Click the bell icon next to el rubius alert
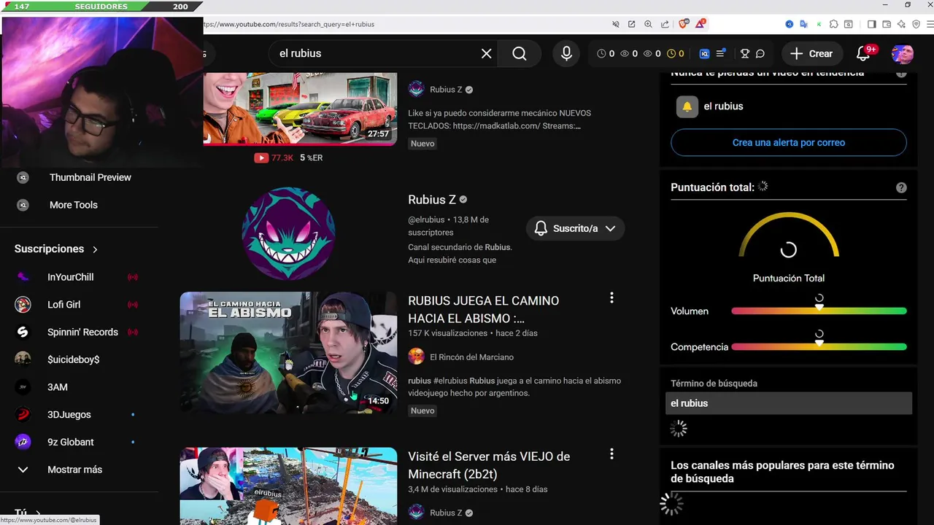Screen dimensions: 934x525 coord(687,106)
